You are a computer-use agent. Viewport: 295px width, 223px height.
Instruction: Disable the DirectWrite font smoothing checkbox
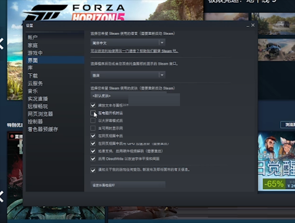click(93, 159)
